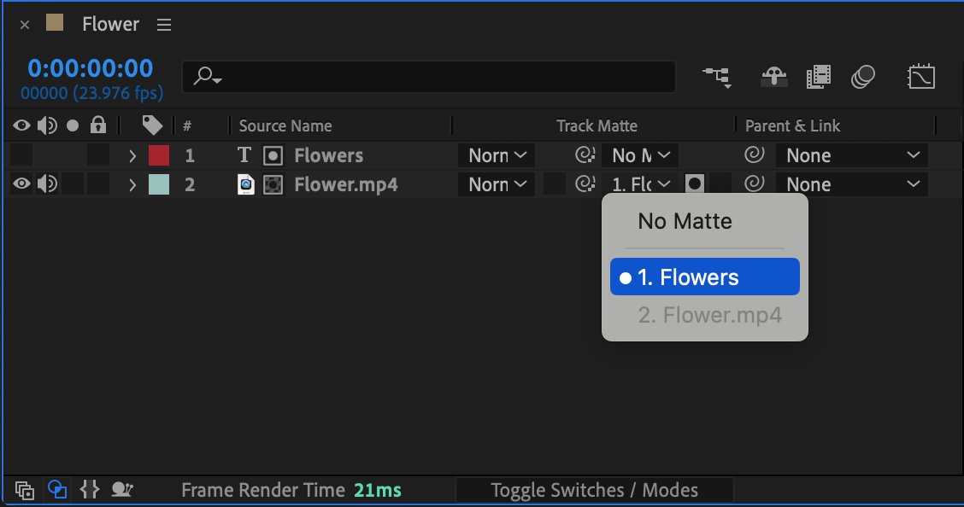This screenshot has height=507, width=964.
Task: Click the red label color of Flowers layer
Action: coord(159,155)
